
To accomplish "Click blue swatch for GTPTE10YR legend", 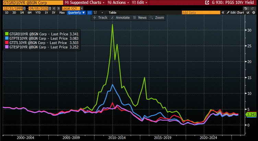I will (7, 38).
